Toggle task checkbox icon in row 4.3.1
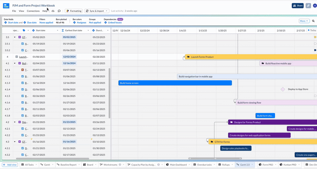This screenshot has width=317, height=169. coord(23,148)
